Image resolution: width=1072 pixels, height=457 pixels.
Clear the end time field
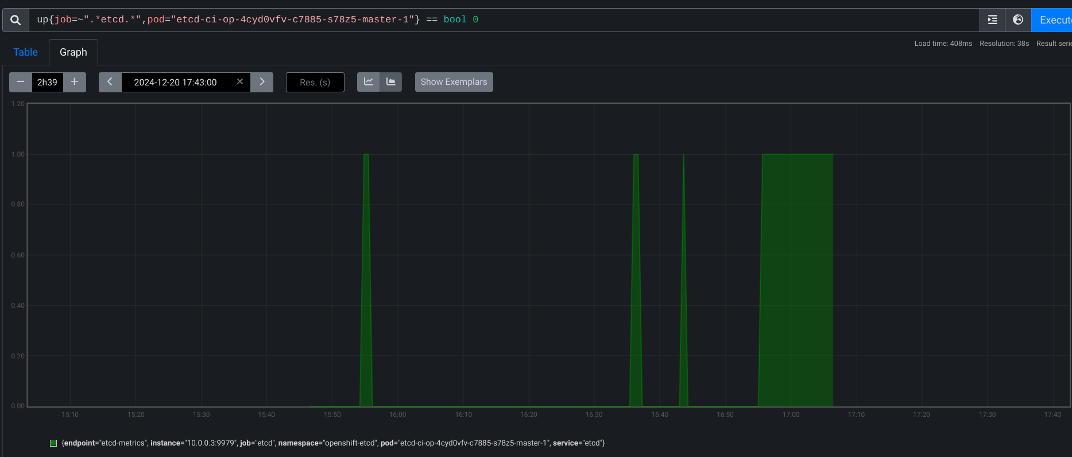coord(240,82)
